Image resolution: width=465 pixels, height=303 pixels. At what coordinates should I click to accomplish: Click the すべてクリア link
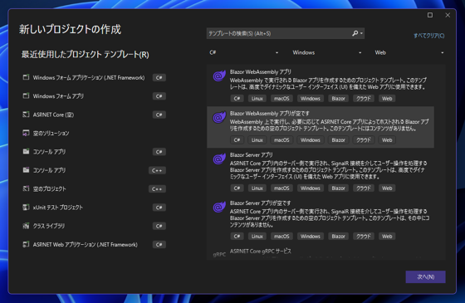point(429,36)
